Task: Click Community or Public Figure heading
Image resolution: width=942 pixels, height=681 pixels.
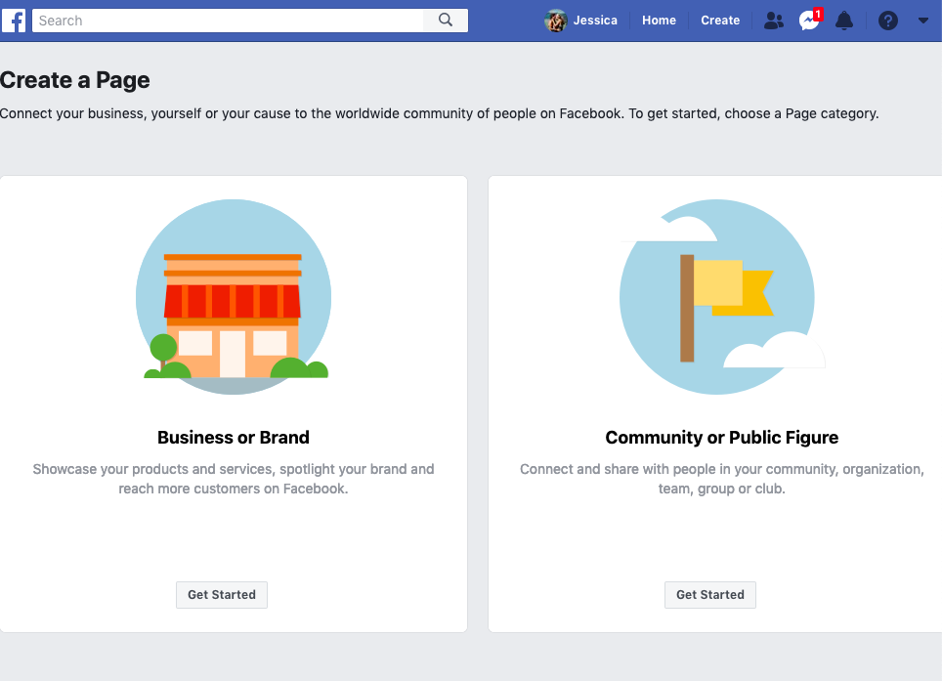Action: coord(721,437)
